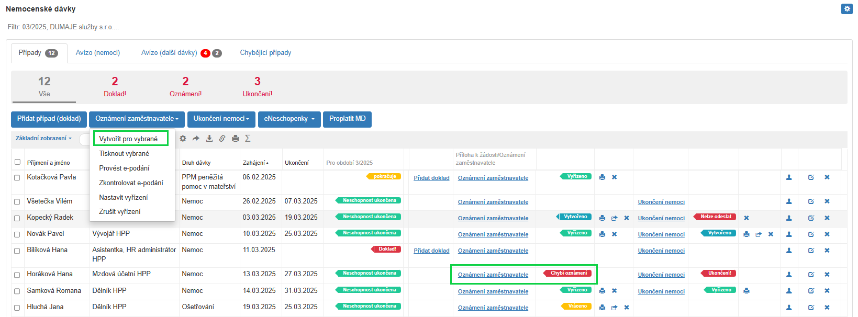Click the download icon in table toolbar

point(209,139)
